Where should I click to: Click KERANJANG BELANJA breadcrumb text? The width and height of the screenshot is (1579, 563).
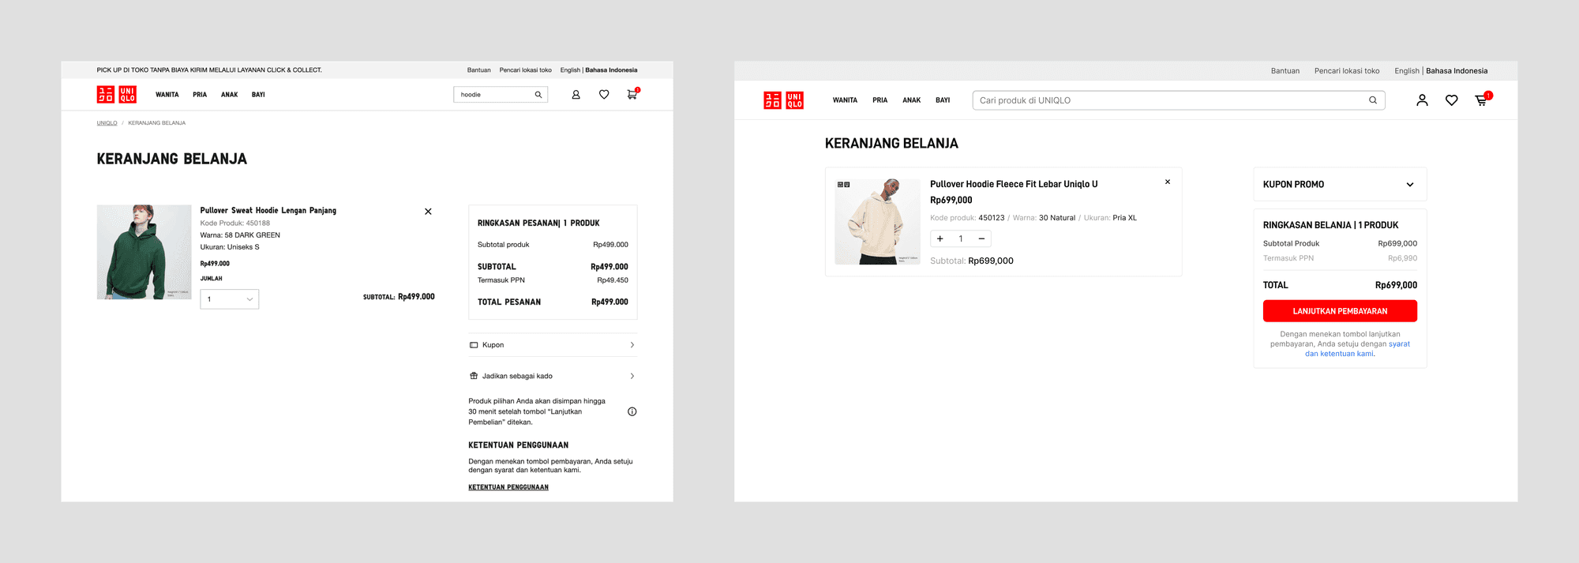tap(157, 123)
